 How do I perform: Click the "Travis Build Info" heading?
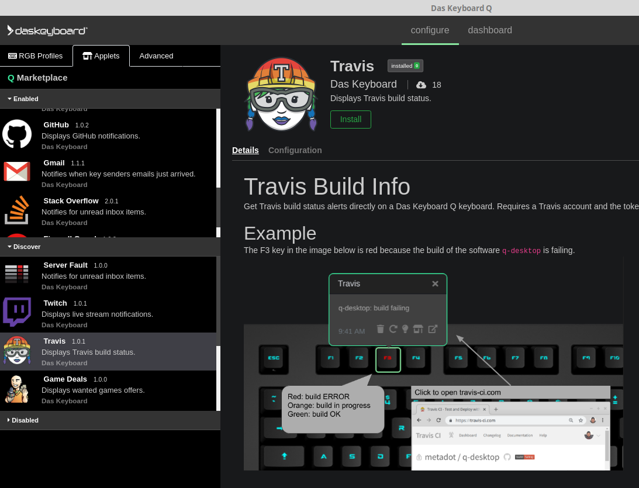point(327,186)
